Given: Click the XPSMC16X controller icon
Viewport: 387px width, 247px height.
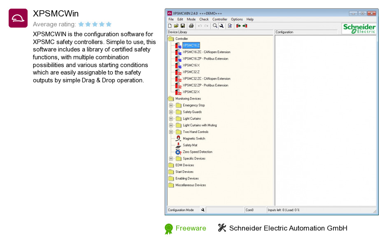Looking at the screenshot, I should (178, 65).
